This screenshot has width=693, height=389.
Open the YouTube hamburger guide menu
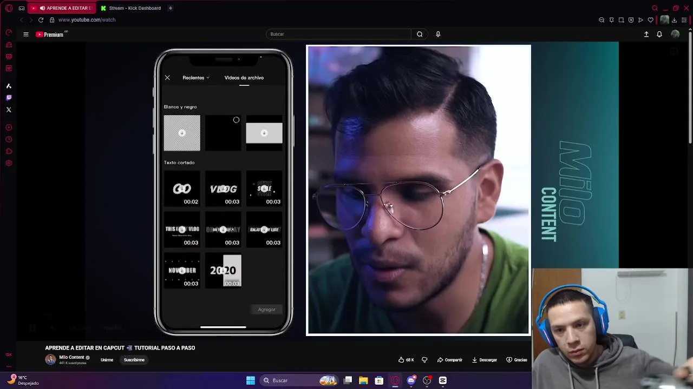pyautogui.click(x=25, y=34)
